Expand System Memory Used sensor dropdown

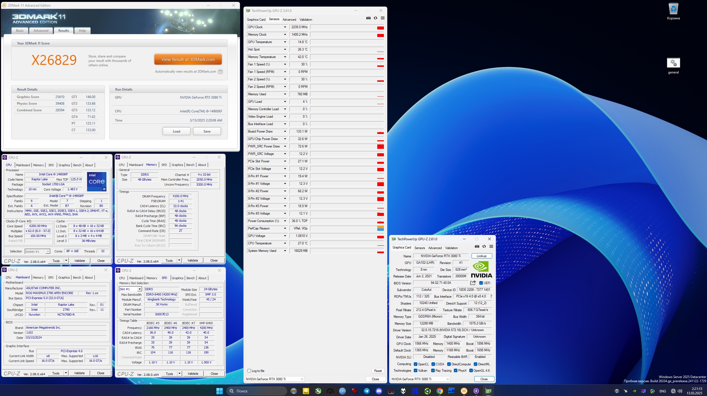(x=285, y=251)
